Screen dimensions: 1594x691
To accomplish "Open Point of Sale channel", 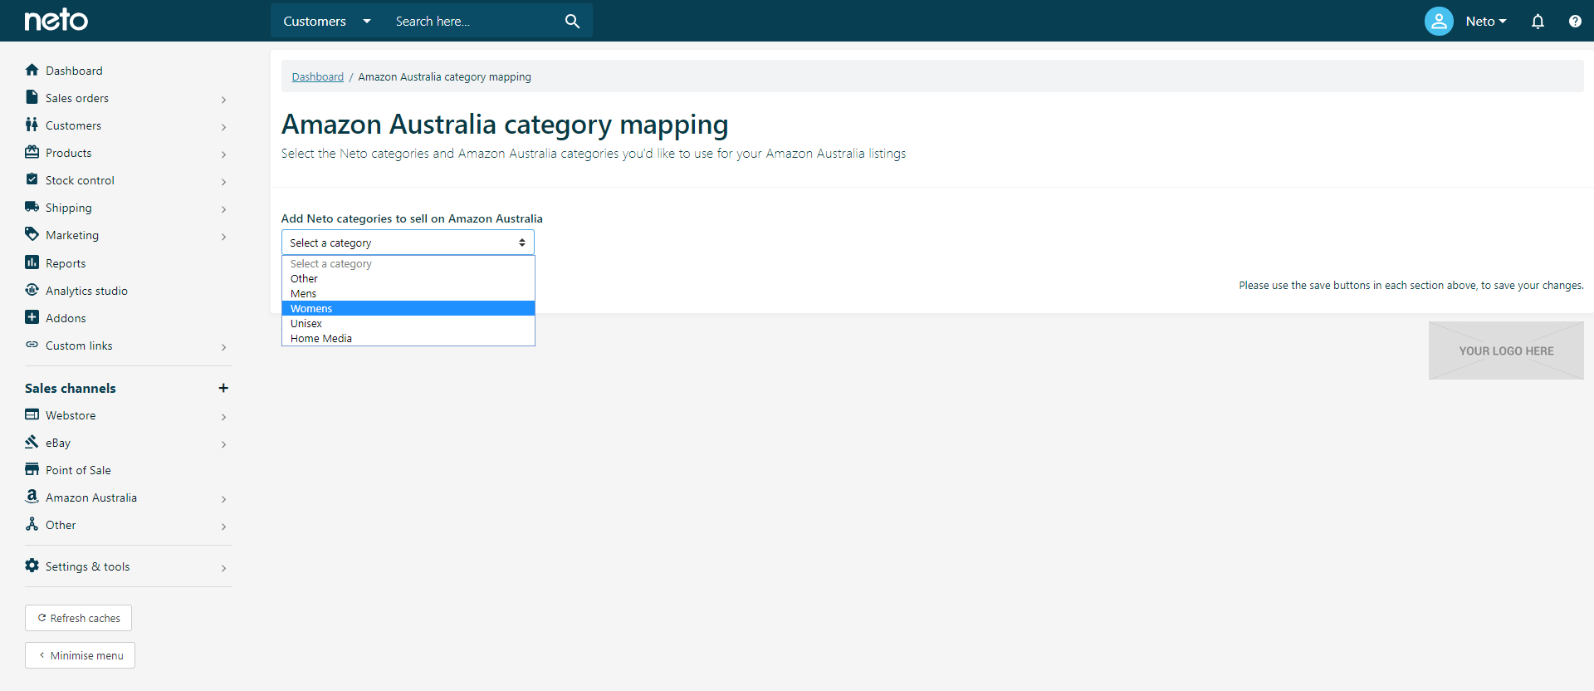I will pyautogui.click(x=78, y=470).
